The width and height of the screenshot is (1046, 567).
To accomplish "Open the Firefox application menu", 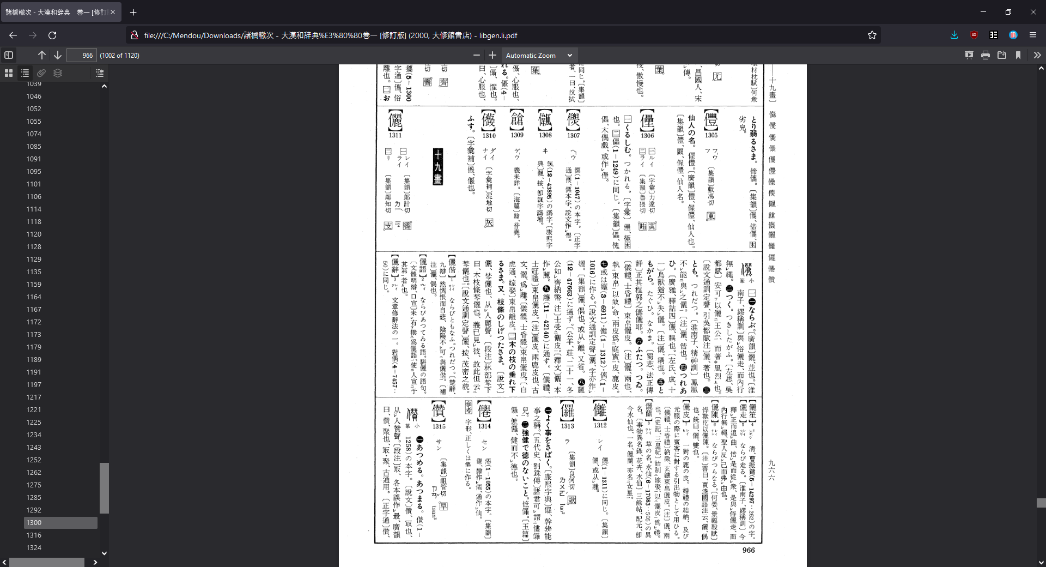I will (1032, 35).
